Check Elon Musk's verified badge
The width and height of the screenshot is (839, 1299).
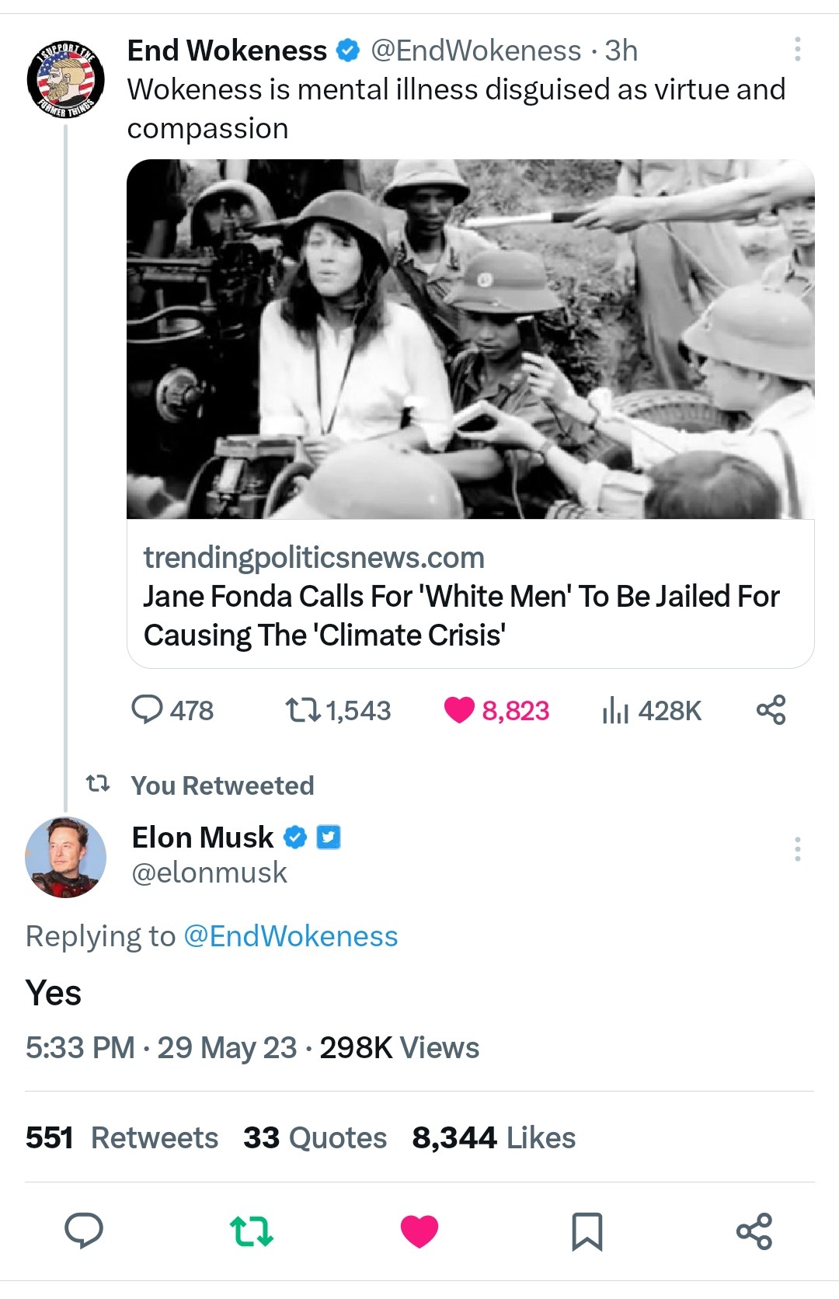(295, 838)
